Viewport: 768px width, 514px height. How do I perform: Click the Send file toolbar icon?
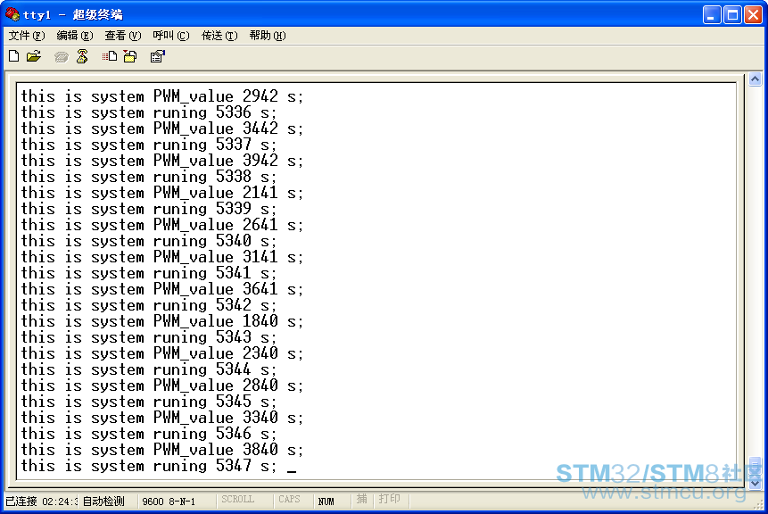point(110,56)
